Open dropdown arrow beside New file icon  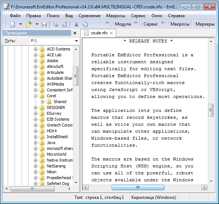point(21,24)
